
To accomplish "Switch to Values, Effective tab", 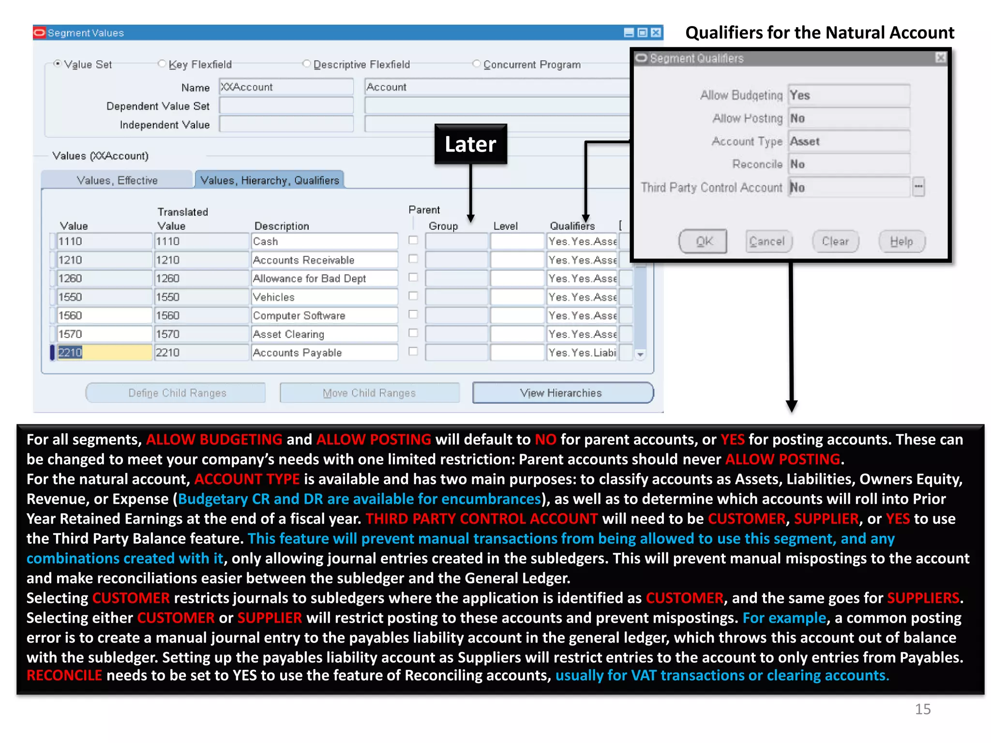I will point(117,180).
